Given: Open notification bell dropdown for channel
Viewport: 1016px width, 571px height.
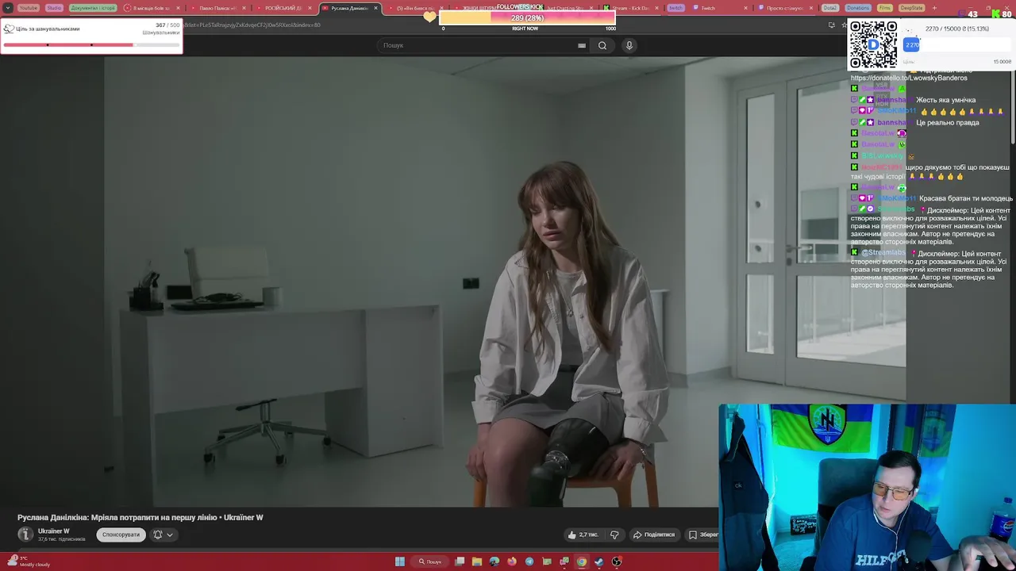Looking at the screenshot, I should tap(162, 535).
